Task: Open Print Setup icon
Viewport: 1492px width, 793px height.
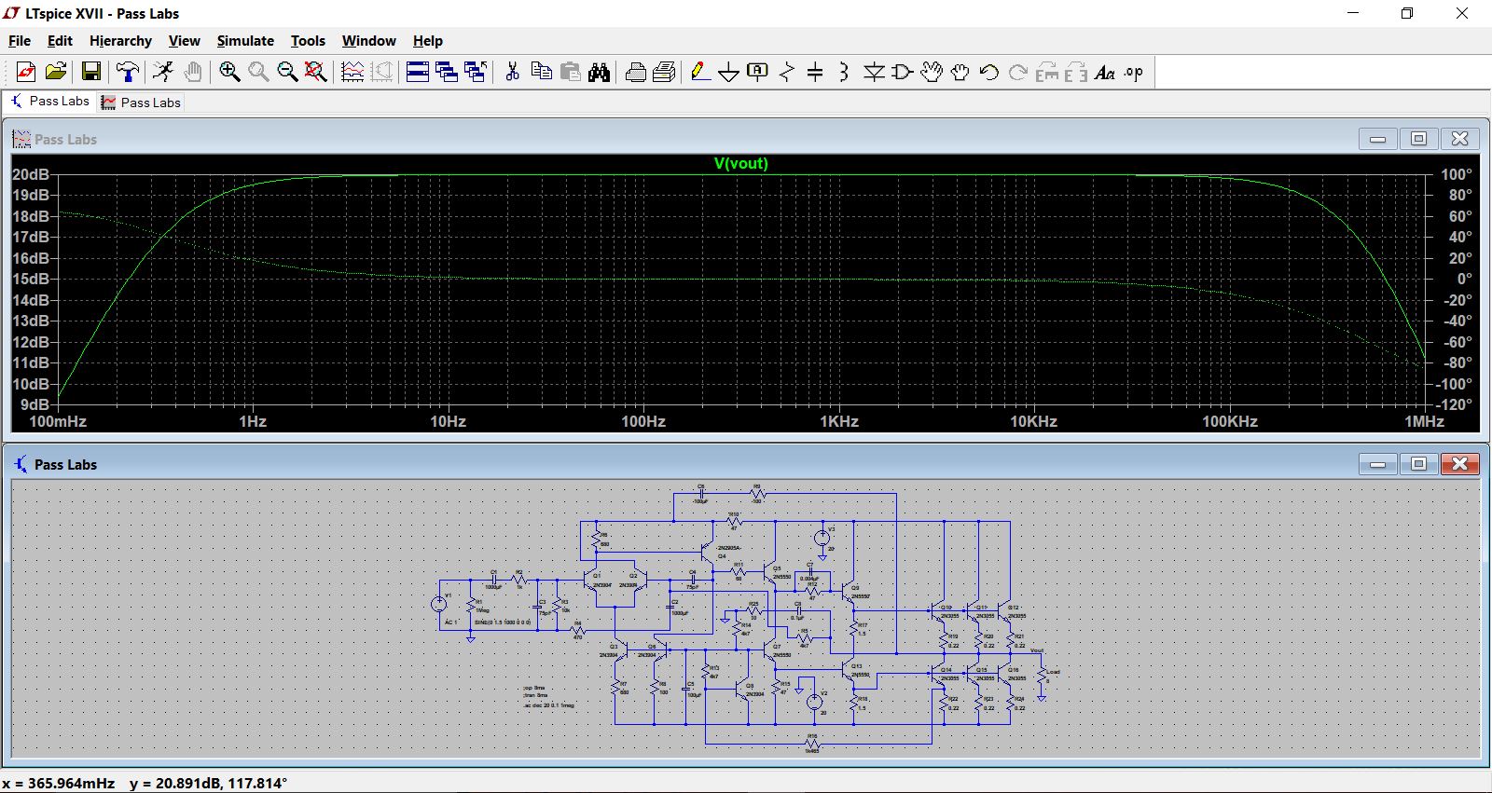Action: tap(664, 72)
